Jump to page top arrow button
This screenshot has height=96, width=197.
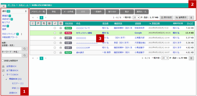[191, 58]
